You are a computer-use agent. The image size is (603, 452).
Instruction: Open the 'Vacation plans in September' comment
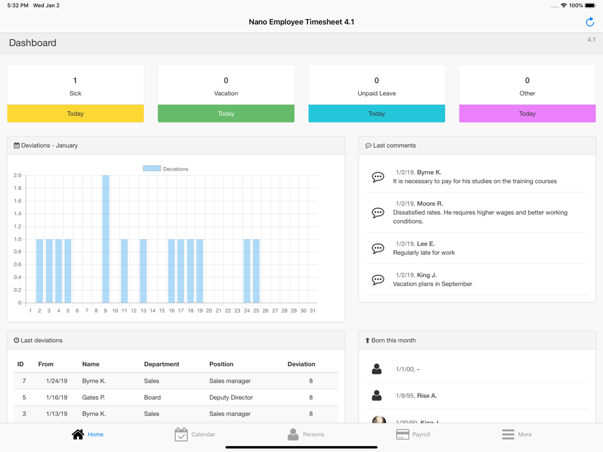(x=477, y=280)
